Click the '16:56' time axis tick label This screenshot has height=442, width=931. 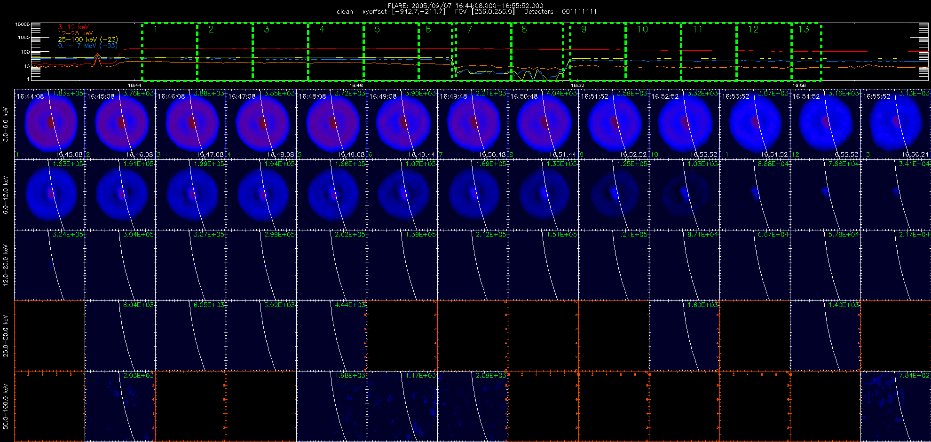pyautogui.click(x=799, y=85)
